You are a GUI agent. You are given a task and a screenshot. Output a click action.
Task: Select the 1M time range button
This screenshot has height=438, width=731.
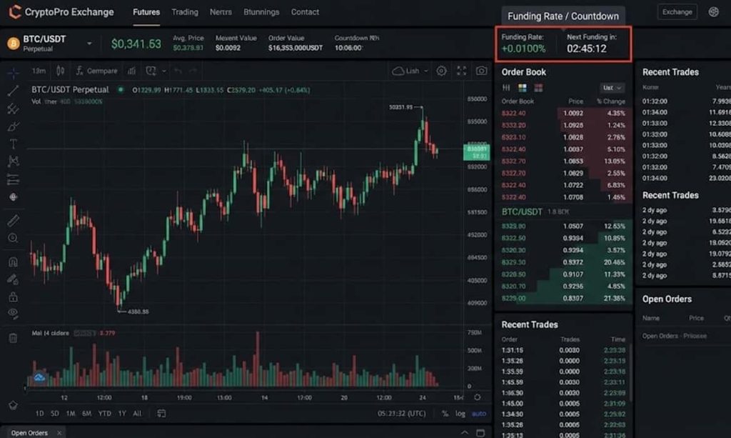click(x=71, y=414)
